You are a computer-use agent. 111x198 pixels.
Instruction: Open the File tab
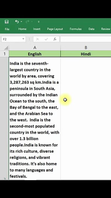(7, 29)
